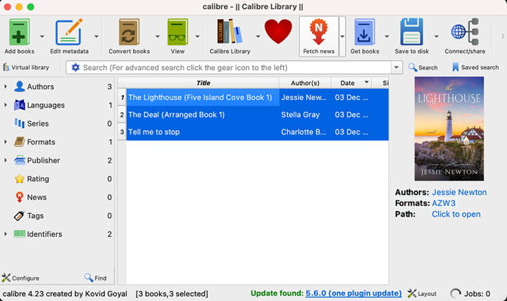
Task: Click the Add books icon
Action: point(19,32)
